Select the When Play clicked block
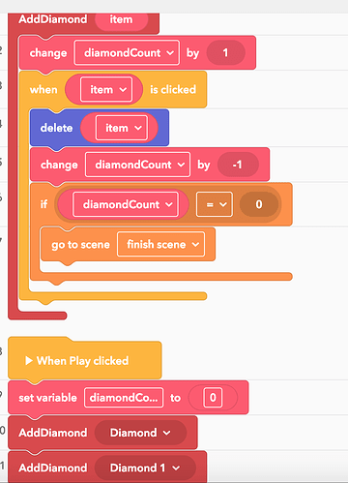 click(84, 360)
